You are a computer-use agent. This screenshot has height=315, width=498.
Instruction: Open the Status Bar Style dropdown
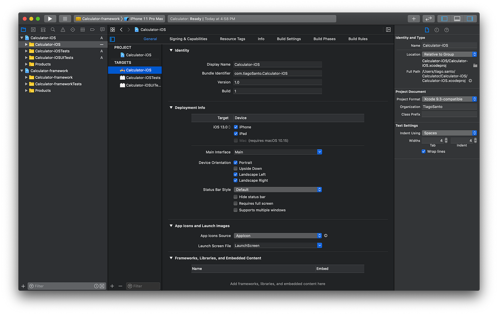(x=278, y=189)
